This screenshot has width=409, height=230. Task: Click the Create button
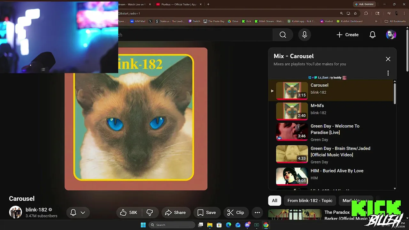tap(347, 34)
